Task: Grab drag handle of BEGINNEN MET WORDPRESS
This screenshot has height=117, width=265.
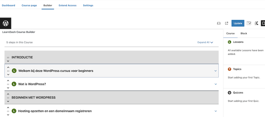Action: (8, 98)
